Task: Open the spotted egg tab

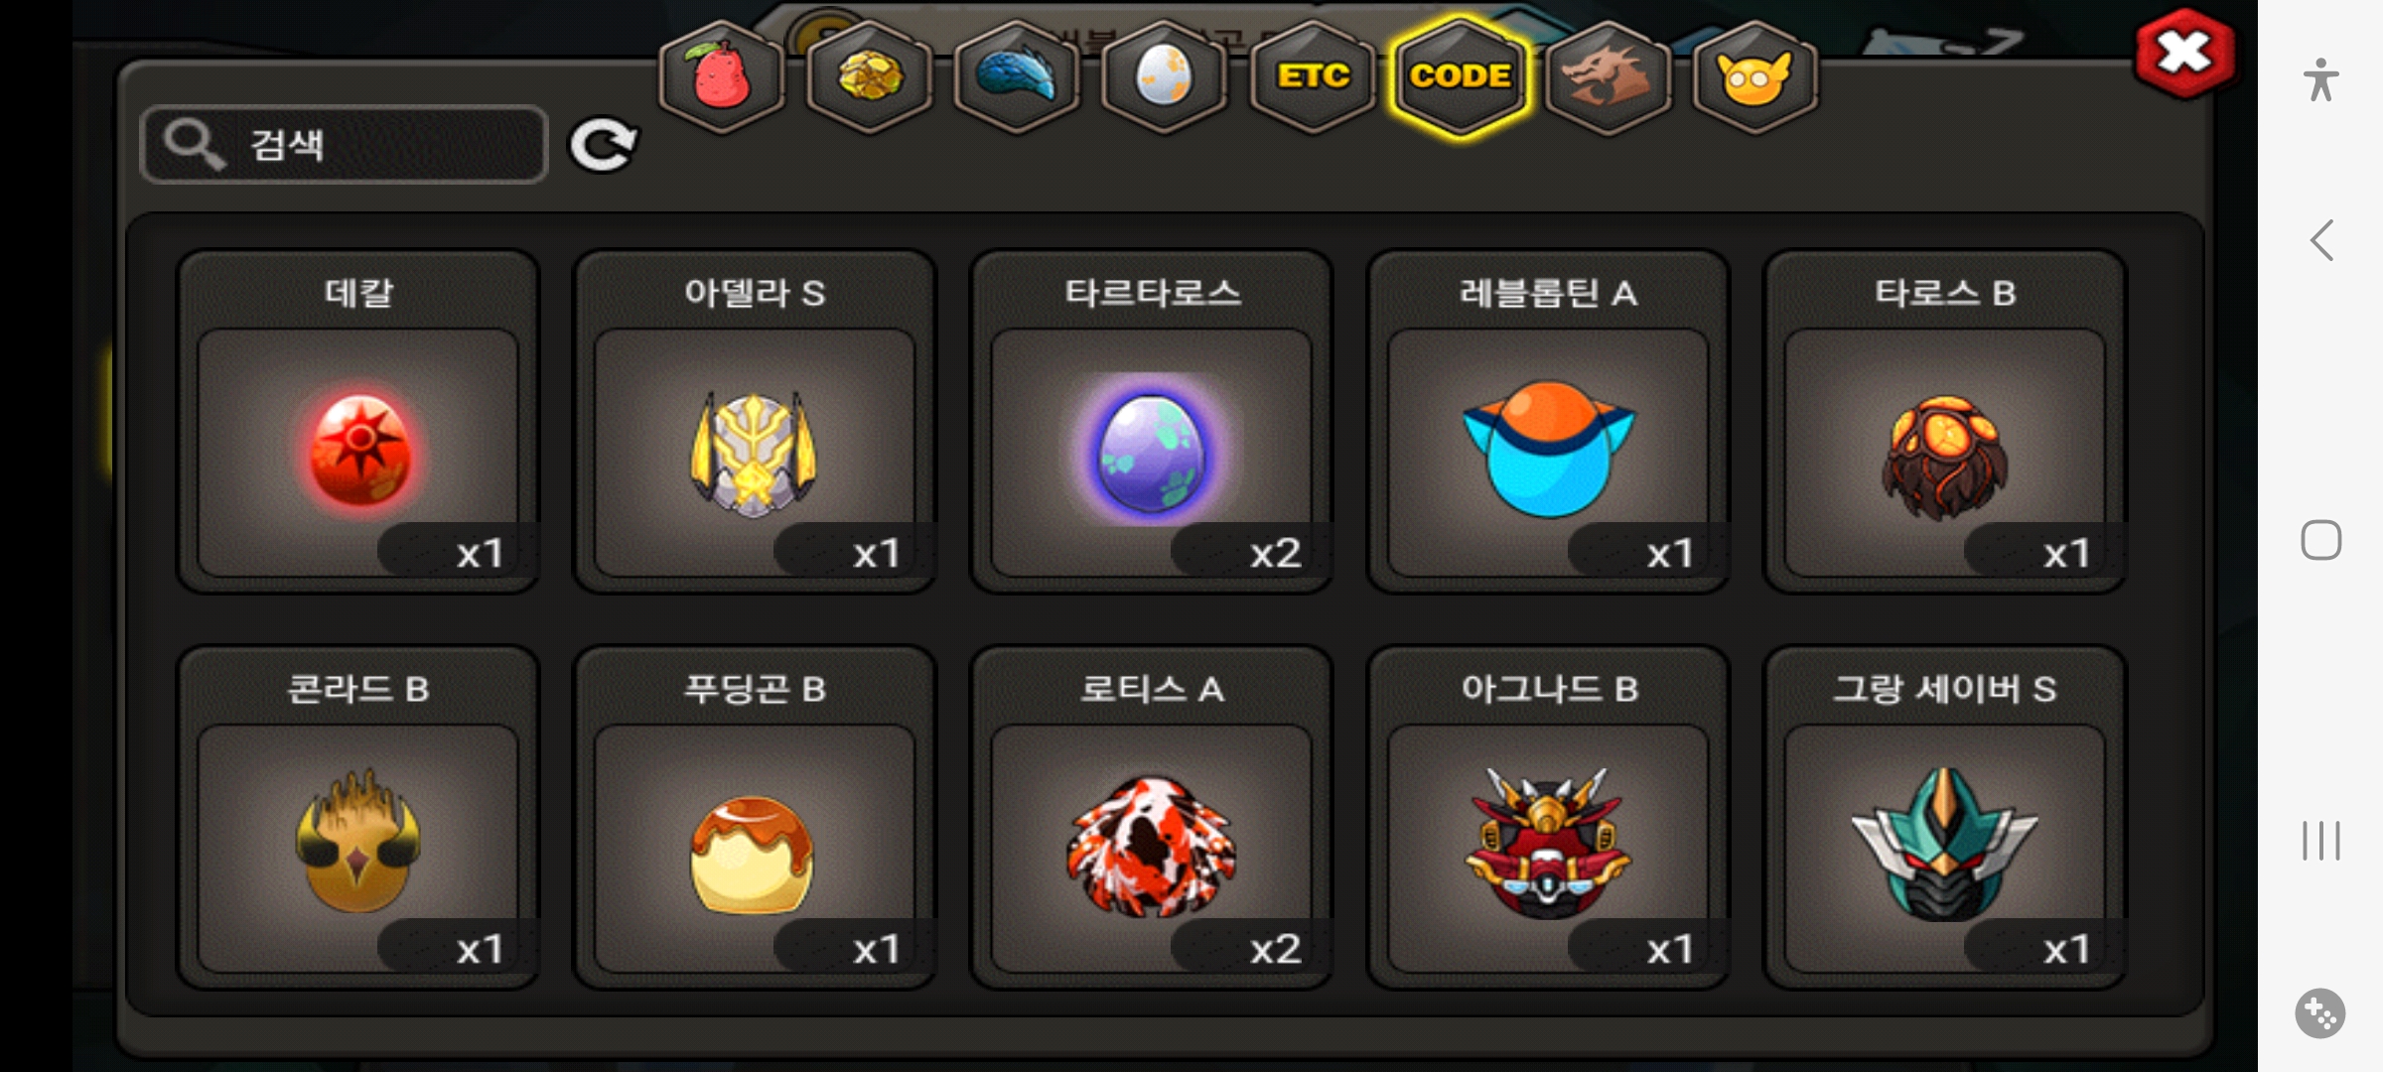Action: (x=1164, y=76)
